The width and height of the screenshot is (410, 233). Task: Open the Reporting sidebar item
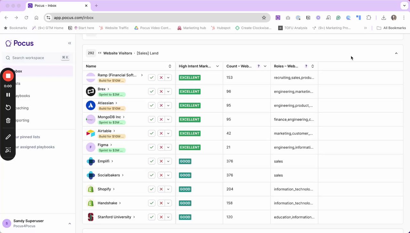pyautogui.click(x=38, y=120)
